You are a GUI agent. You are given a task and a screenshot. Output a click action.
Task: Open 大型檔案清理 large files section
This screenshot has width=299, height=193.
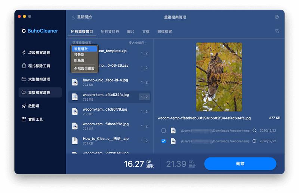pyautogui.click(x=36, y=79)
